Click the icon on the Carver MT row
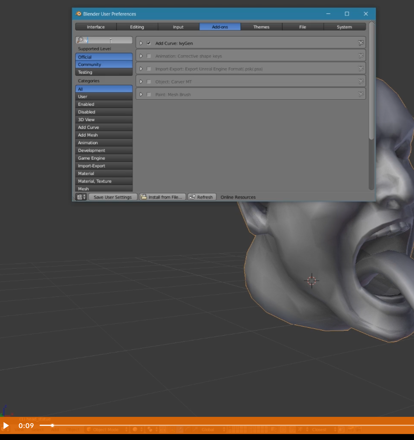The image size is (414, 440). [361, 82]
